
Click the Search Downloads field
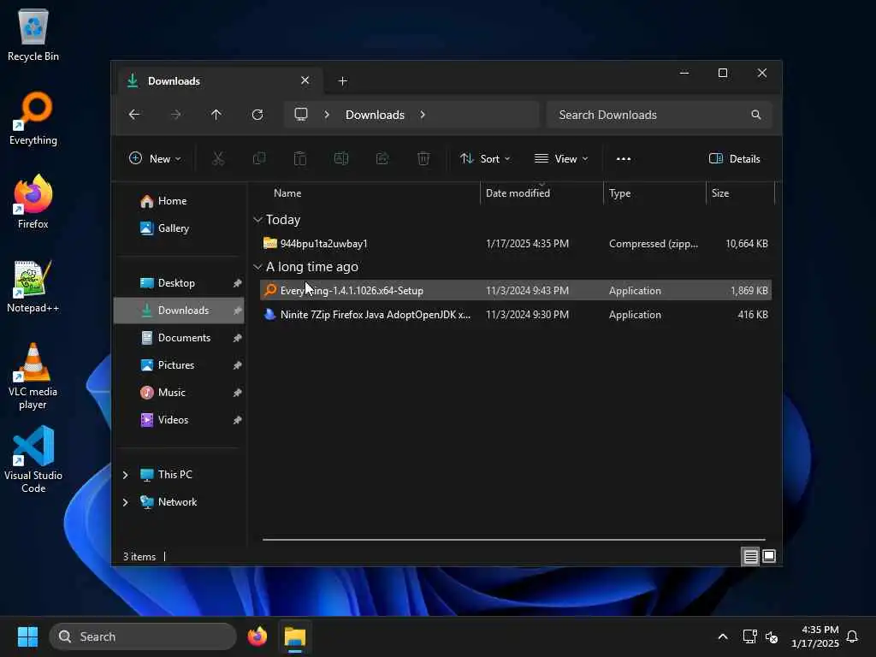[660, 115]
